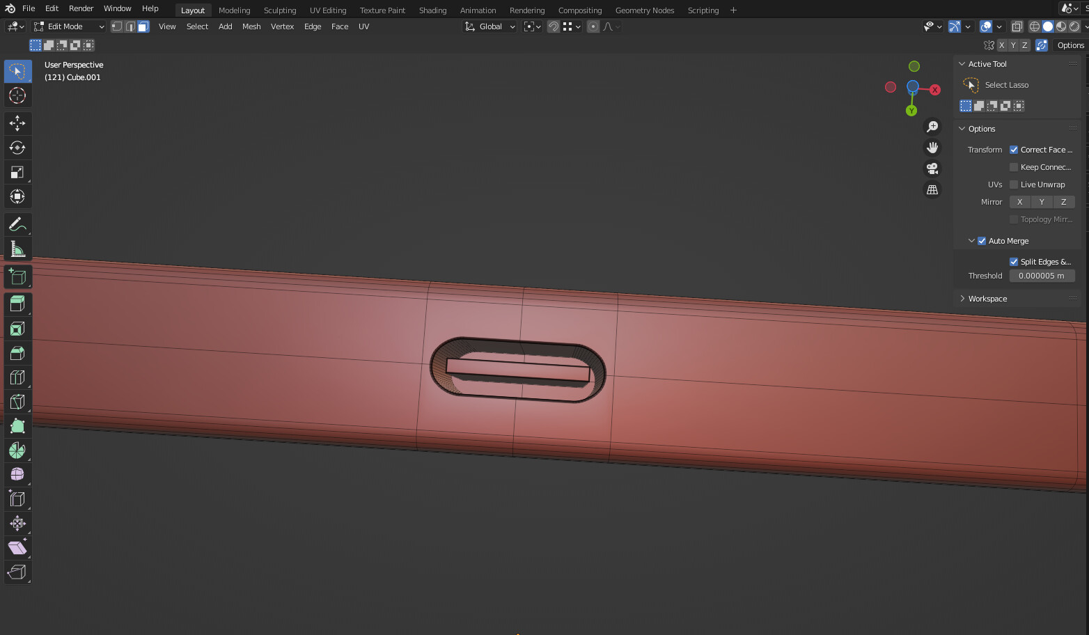The image size is (1089, 635).
Task: Select the Shrink/Fatten tool
Action: (17, 524)
